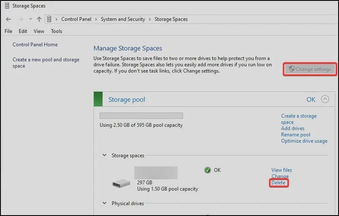Screen dimensions: 339x216
Task: Click the up directory arrow
Action: click(x=39, y=19)
